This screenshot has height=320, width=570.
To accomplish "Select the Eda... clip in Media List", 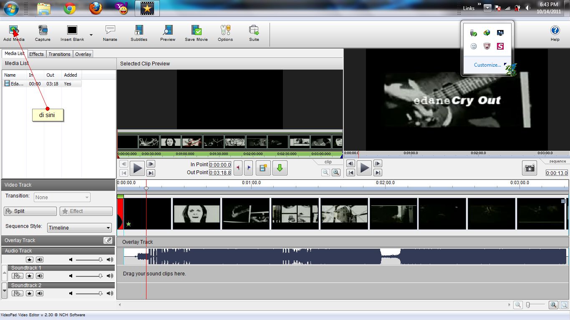I will click(x=42, y=84).
